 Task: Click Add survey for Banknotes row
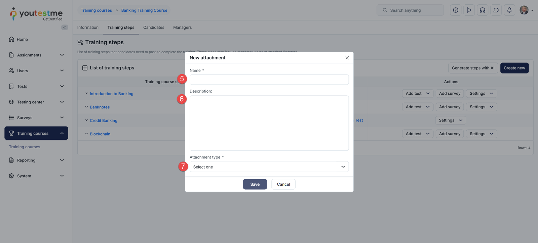(x=450, y=107)
